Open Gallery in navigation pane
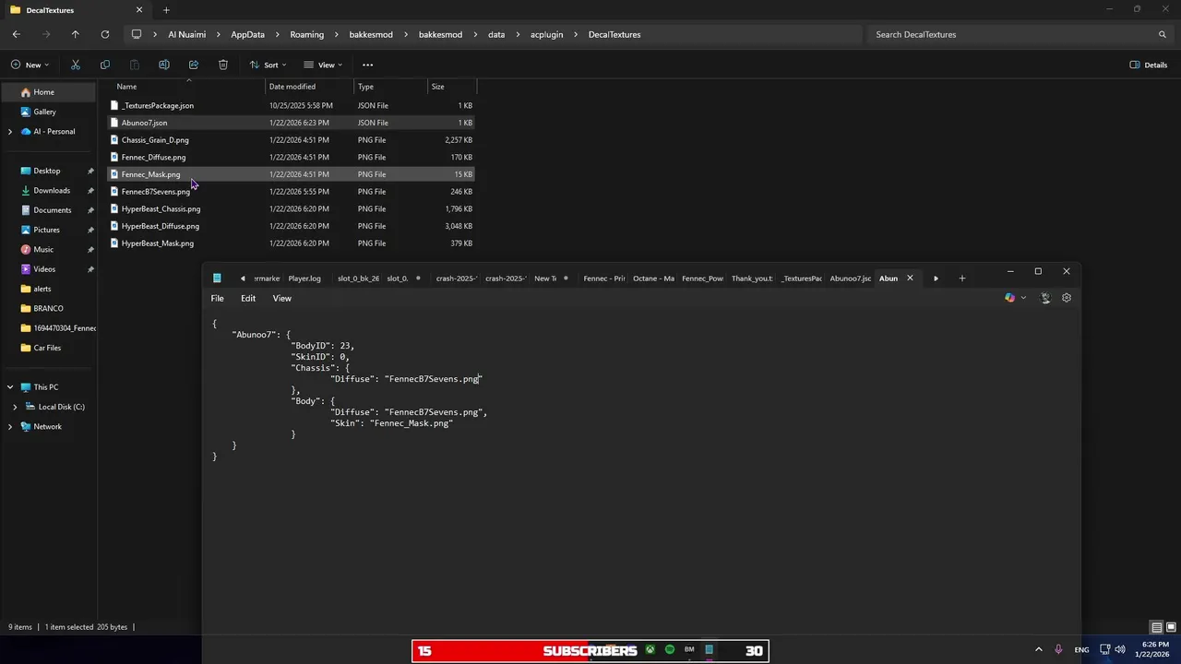1181x664 pixels. coord(44,112)
